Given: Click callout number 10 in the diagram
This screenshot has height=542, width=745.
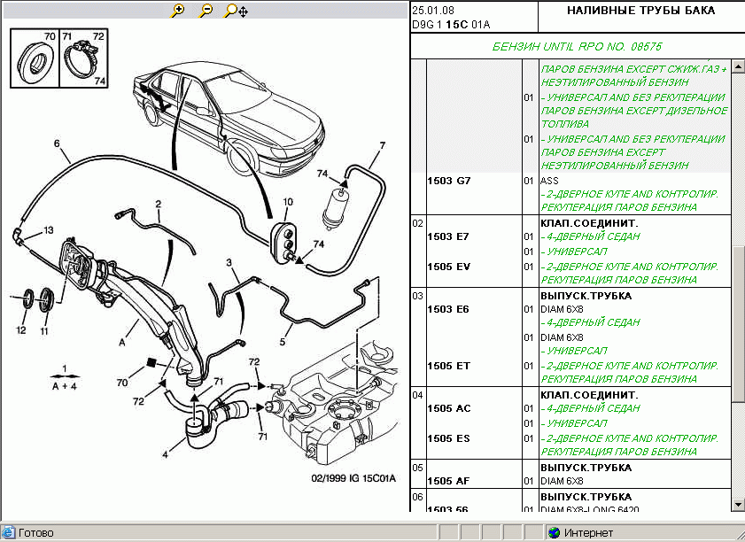Looking at the screenshot, I should [x=287, y=203].
